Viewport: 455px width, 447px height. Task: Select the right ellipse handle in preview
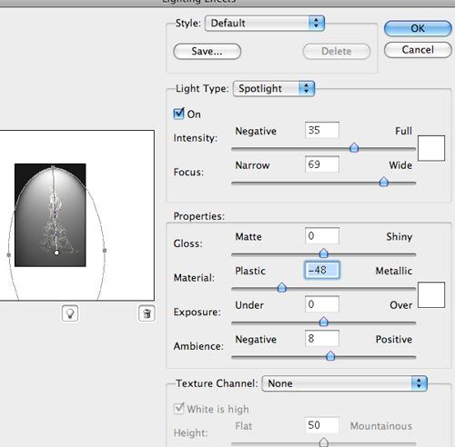click(x=105, y=251)
